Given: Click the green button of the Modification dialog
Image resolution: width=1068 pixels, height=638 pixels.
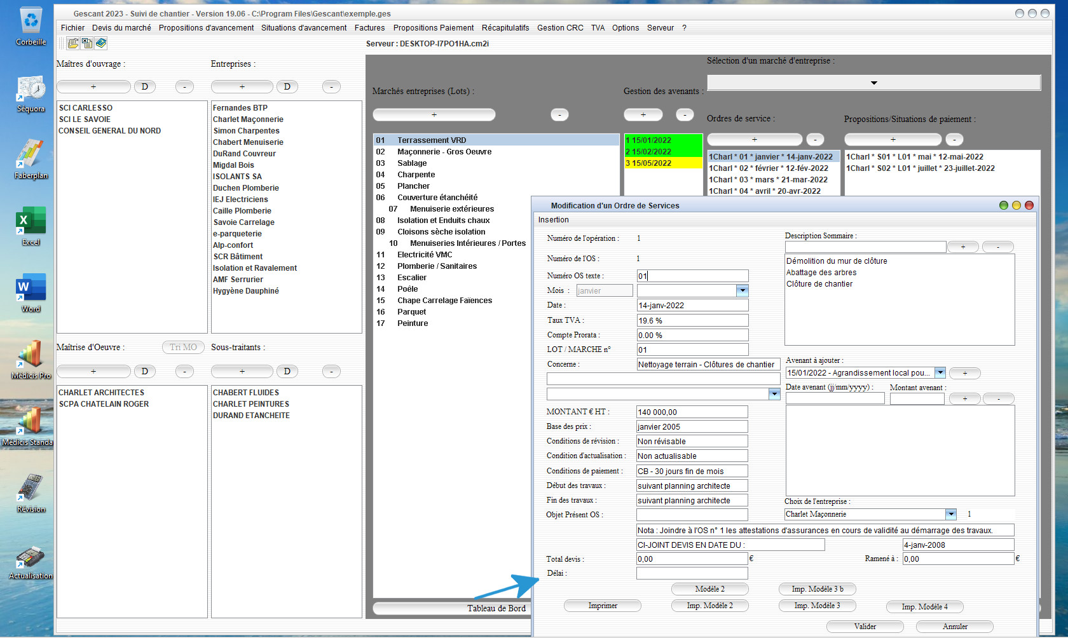Looking at the screenshot, I should 1004,205.
